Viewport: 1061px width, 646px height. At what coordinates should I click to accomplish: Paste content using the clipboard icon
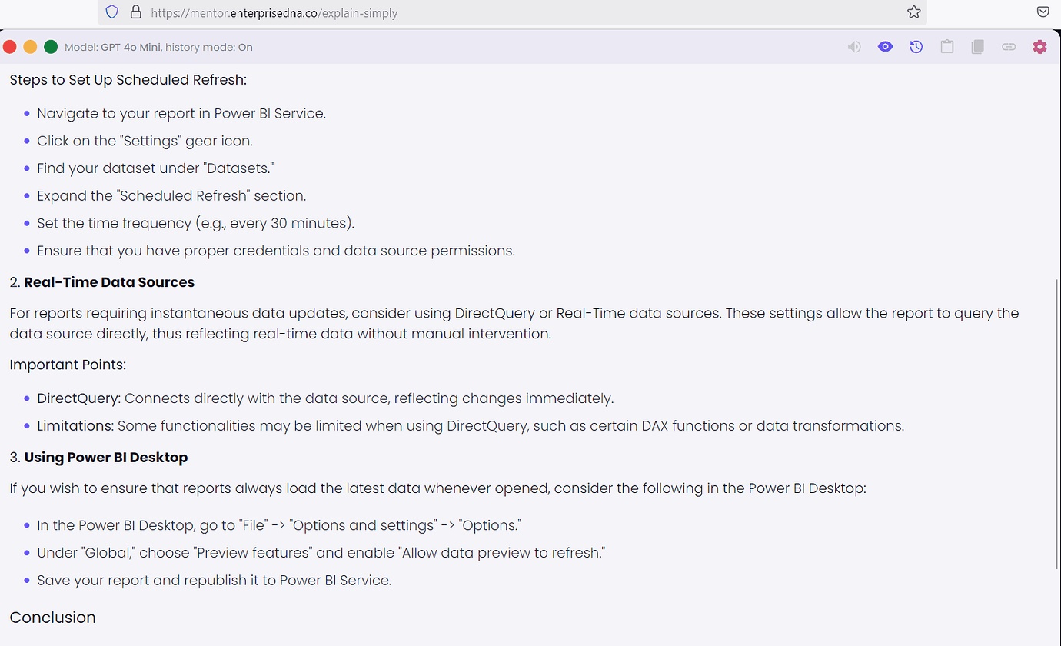(x=946, y=46)
